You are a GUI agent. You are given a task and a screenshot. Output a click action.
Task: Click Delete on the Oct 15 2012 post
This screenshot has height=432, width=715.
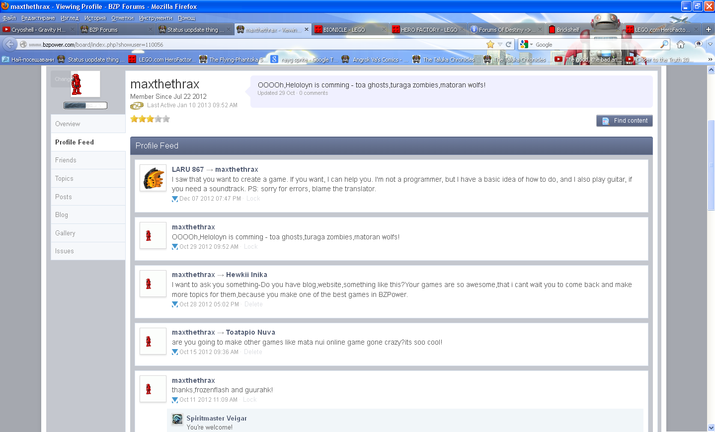click(x=253, y=352)
